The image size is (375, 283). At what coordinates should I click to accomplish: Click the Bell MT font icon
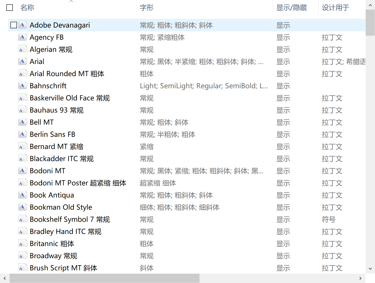pyautogui.click(x=23, y=122)
